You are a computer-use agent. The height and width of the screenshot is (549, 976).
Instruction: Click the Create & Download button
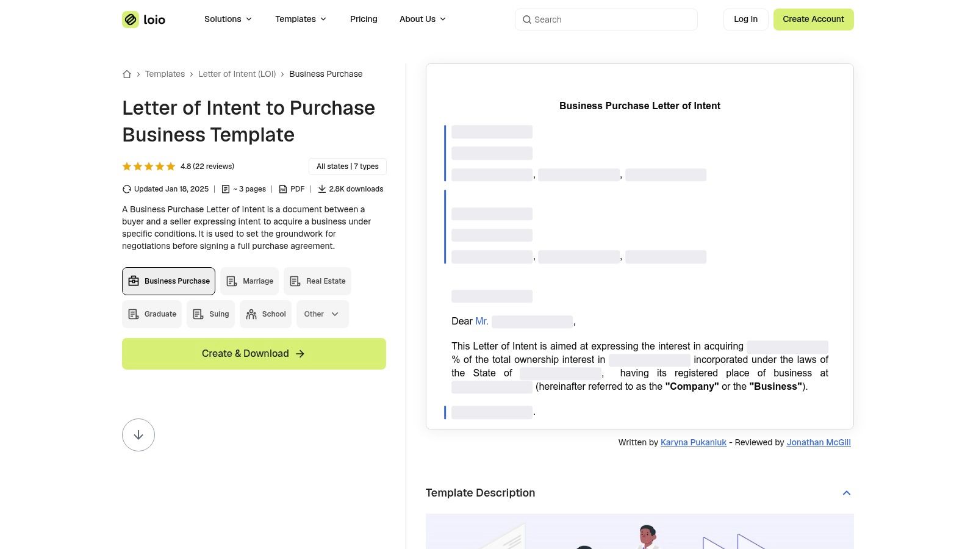point(254,354)
